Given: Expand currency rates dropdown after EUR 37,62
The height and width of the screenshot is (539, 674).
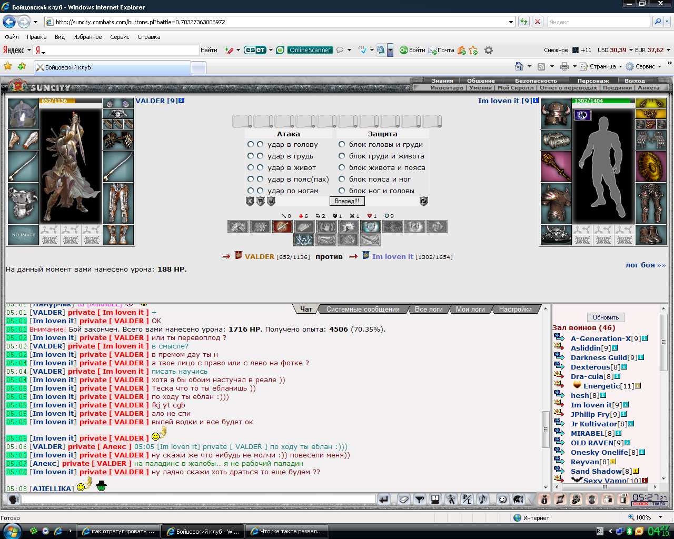Looking at the screenshot, I should pyautogui.click(x=668, y=50).
